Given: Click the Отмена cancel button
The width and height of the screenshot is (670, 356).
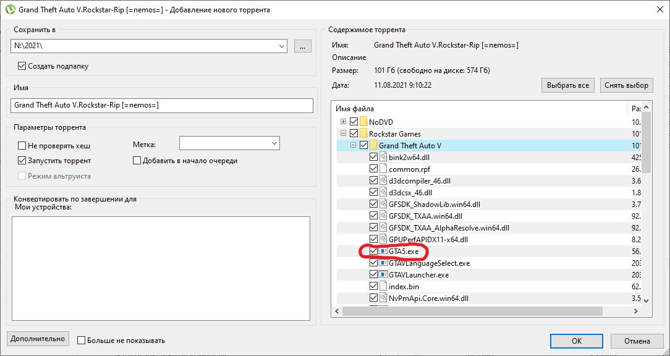Looking at the screenshot, I should click(x=637, y=341).
